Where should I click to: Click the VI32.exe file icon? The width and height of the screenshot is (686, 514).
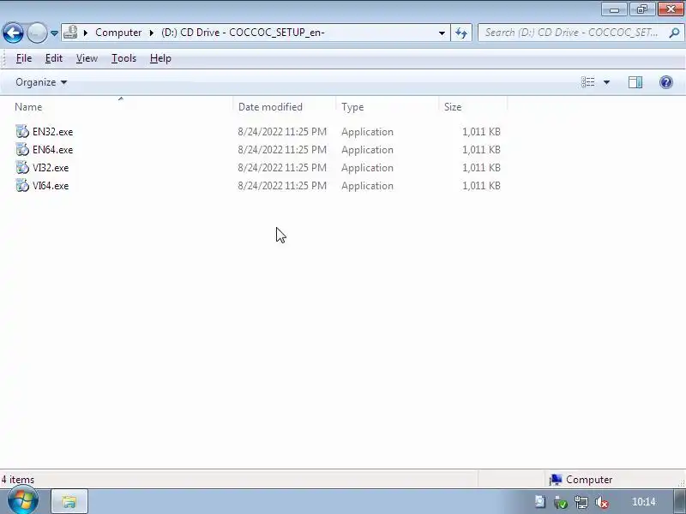[22, 167]
